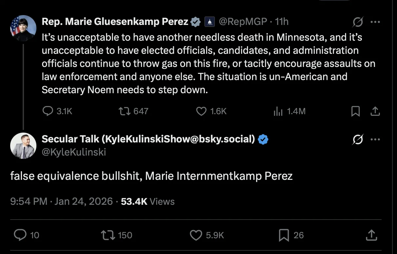The image size is (397, 254).
Task: Repost the Rep. Perez tweet
Action: pyautogui.click(x=124, y=112)
